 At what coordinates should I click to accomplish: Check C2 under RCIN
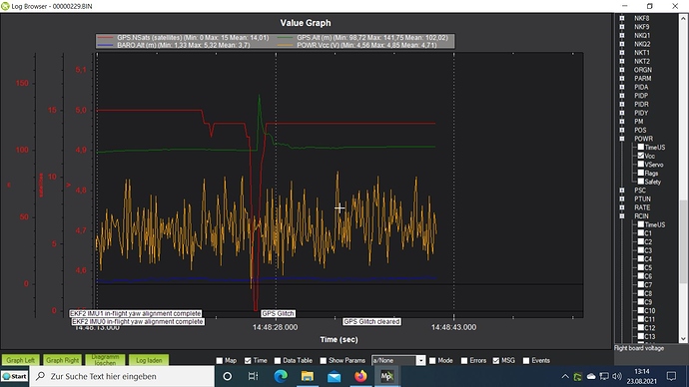click(x=641, y=241)
